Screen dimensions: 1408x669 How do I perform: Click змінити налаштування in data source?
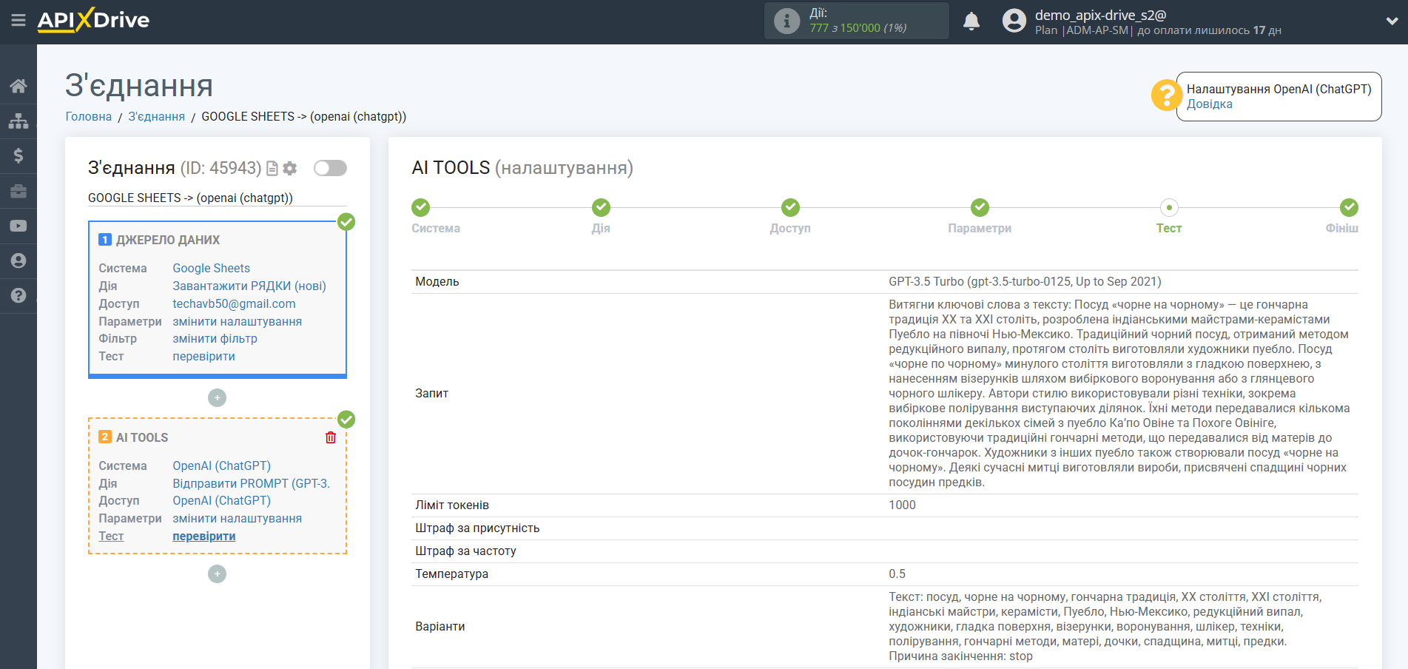coord(238,322)
